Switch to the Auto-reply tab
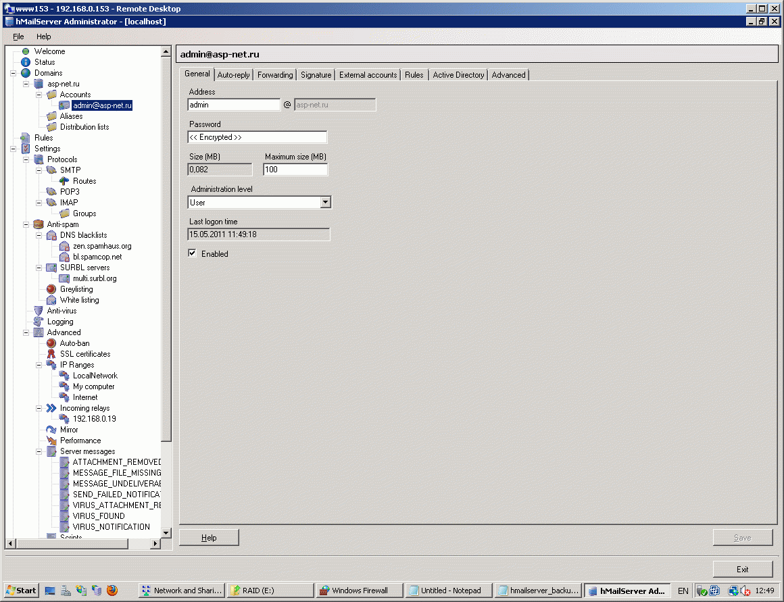The height and width of the screenshot is (602, 784). click(x=233, y=75)
